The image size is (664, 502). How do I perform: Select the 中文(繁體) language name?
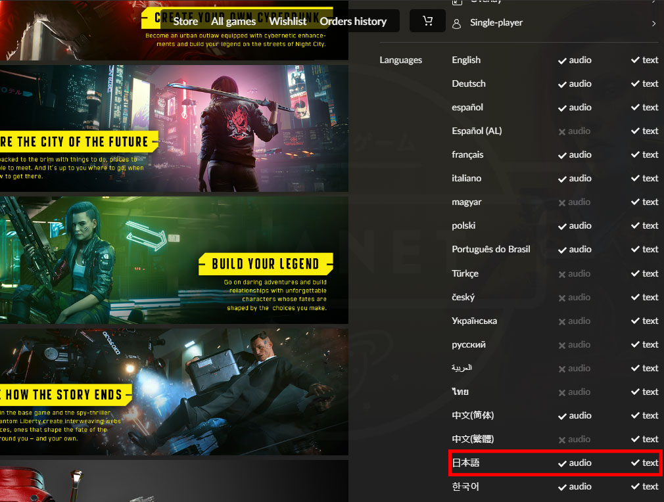pyautogui.click(x=473, y=440)
